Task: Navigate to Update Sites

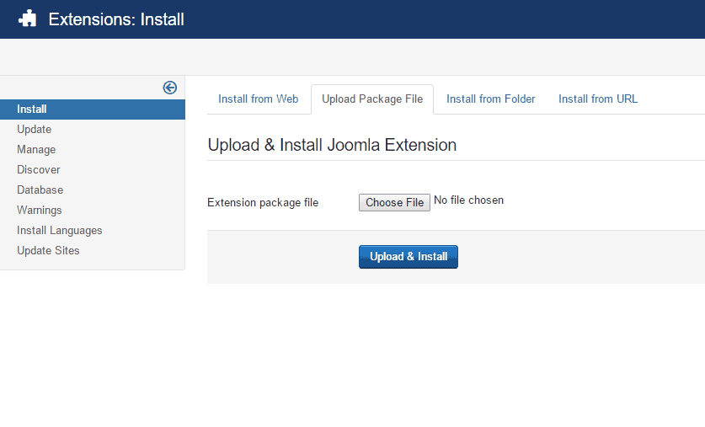Action: click(48, 250)
